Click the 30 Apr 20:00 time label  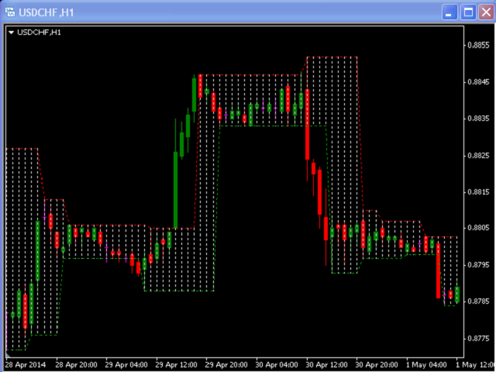pos(377,365)
